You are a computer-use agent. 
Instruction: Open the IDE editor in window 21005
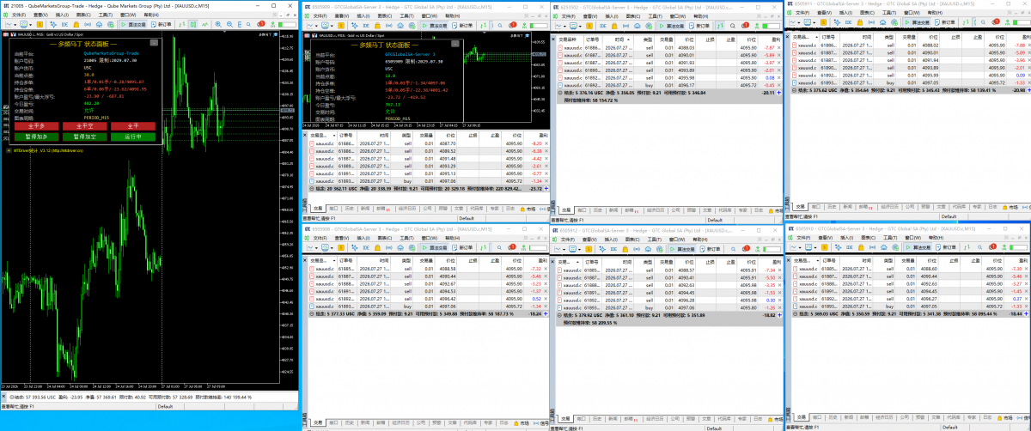pyautogui.click(x=64, y=24)
